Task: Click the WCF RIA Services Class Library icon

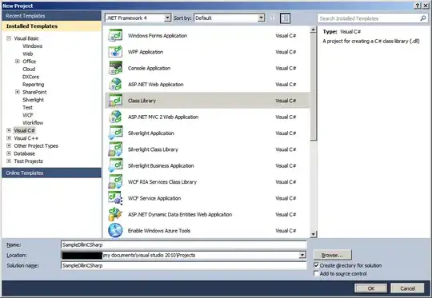Action: click(x=115, y=181)
